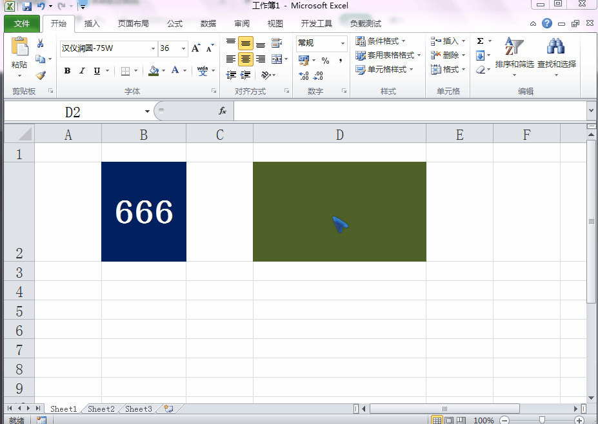
Task: Open the 字体 font dialog launcher
Action: coord(214,91)
